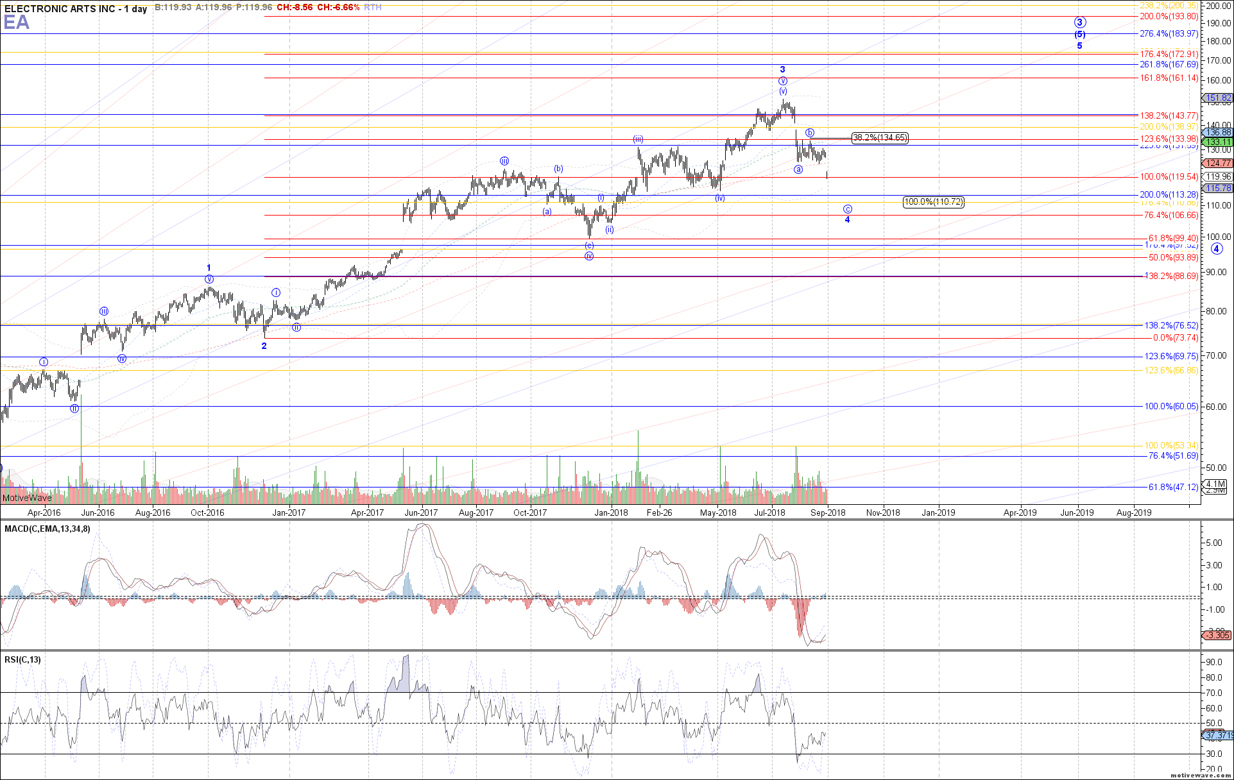Screen dimensions: 1234x780
Task: Click the 123.6%(133.98) Fibonacci label
Action: [1169, 139]
